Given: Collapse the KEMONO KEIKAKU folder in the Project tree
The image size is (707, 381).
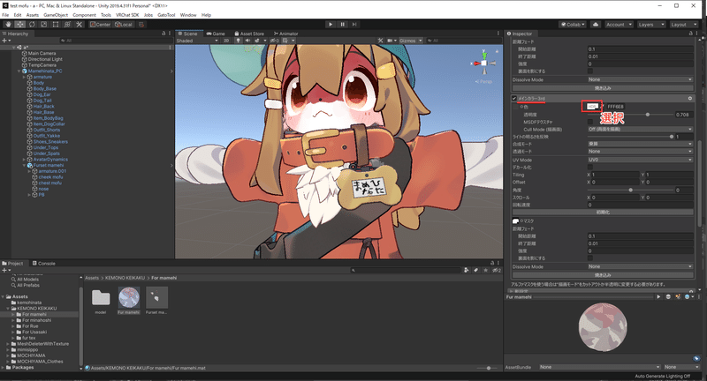Looking at the screenshot, I should tap(8, 309).
